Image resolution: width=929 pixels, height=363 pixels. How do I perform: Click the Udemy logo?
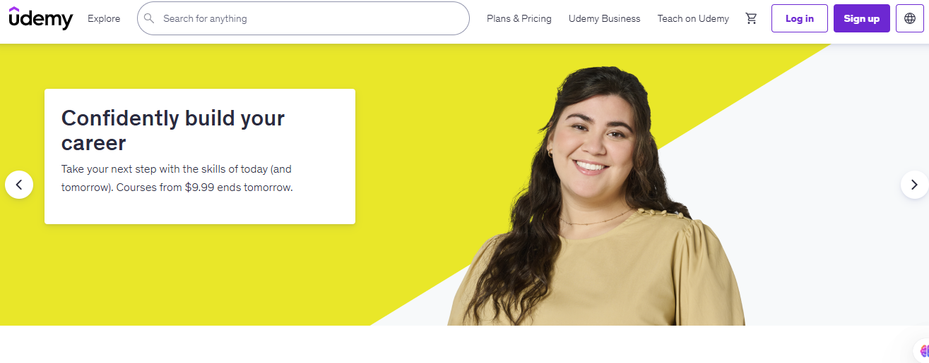point(41,18)
